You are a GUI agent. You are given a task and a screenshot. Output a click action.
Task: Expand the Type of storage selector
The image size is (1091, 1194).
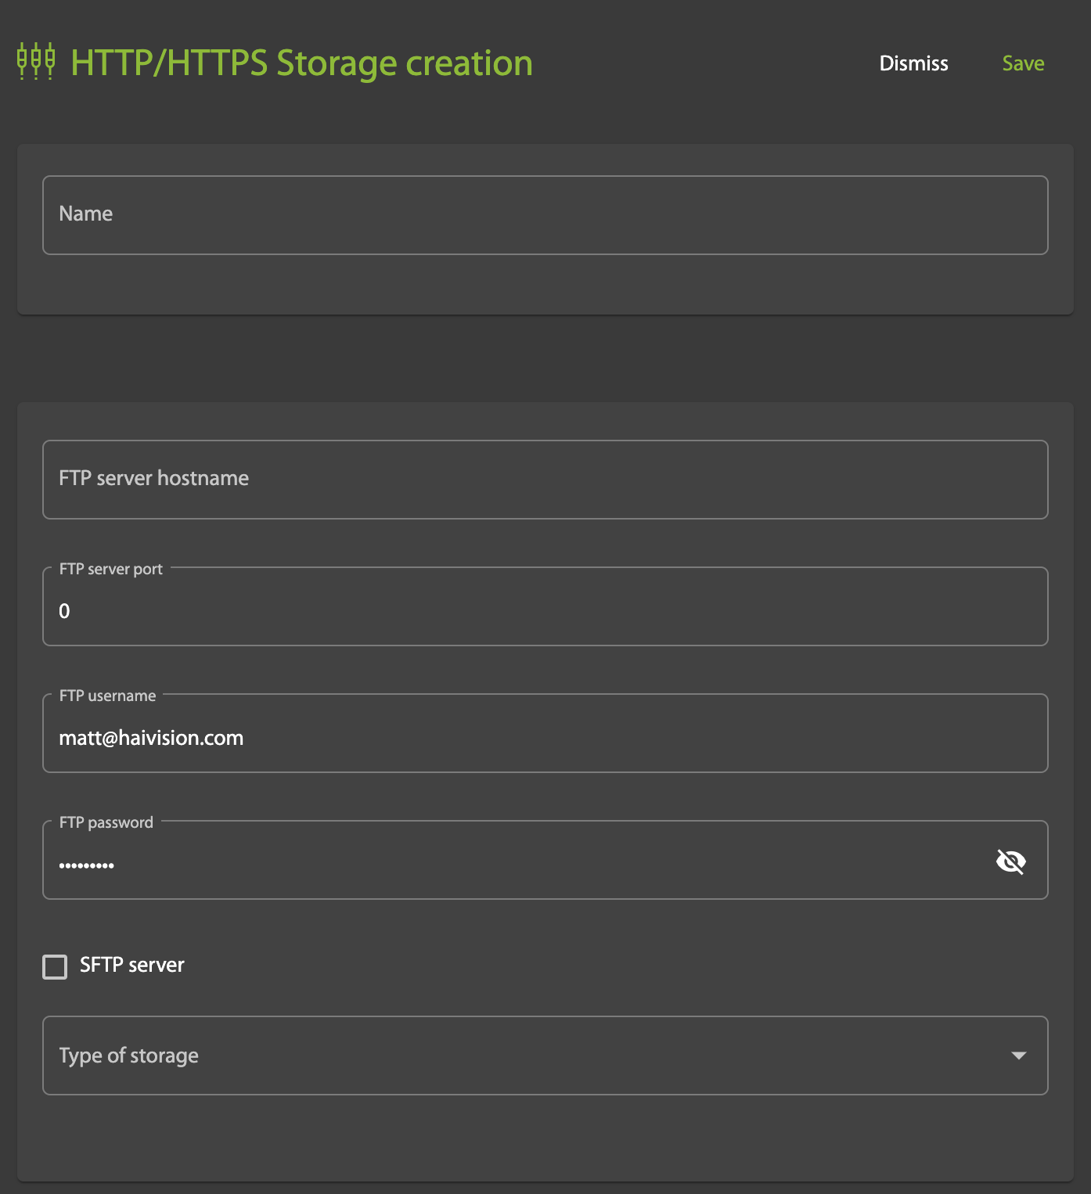545,1056
